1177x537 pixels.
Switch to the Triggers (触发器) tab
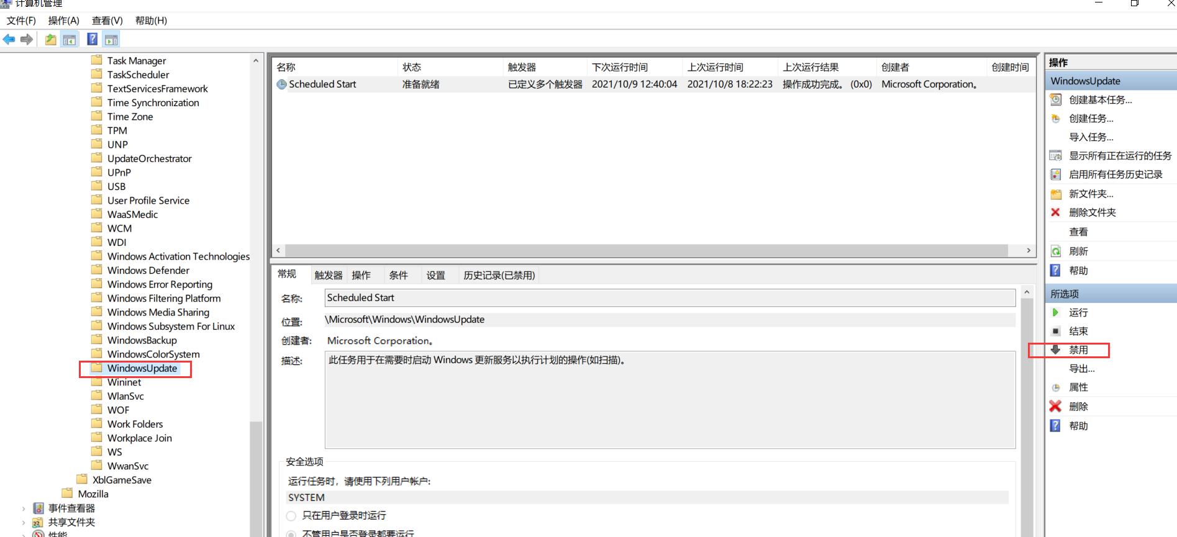point(329,276)
